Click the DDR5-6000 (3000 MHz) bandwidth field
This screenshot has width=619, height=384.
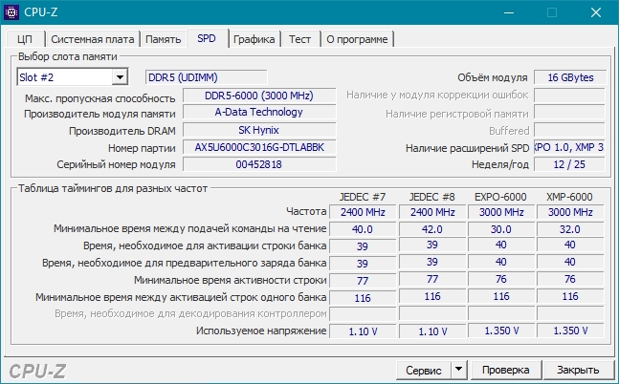click(258, 96)
